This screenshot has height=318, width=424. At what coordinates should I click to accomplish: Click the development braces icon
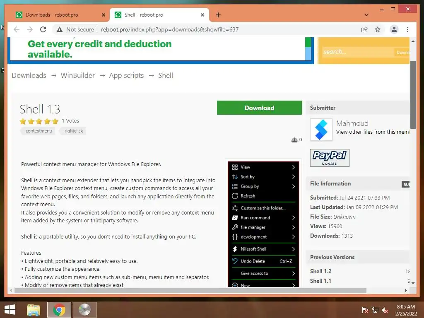[x=235, y=237]
